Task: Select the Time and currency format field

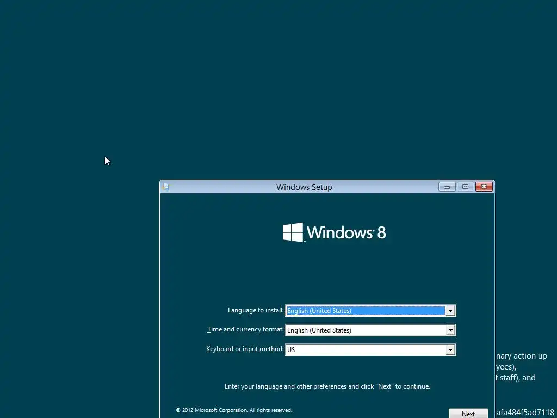Action: tap(370, 330)
